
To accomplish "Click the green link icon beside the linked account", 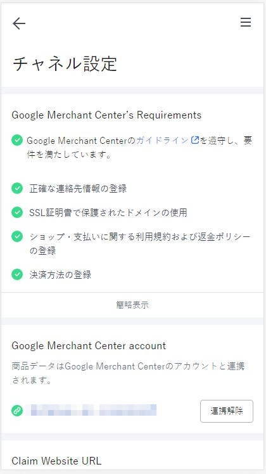I will 17,411.
